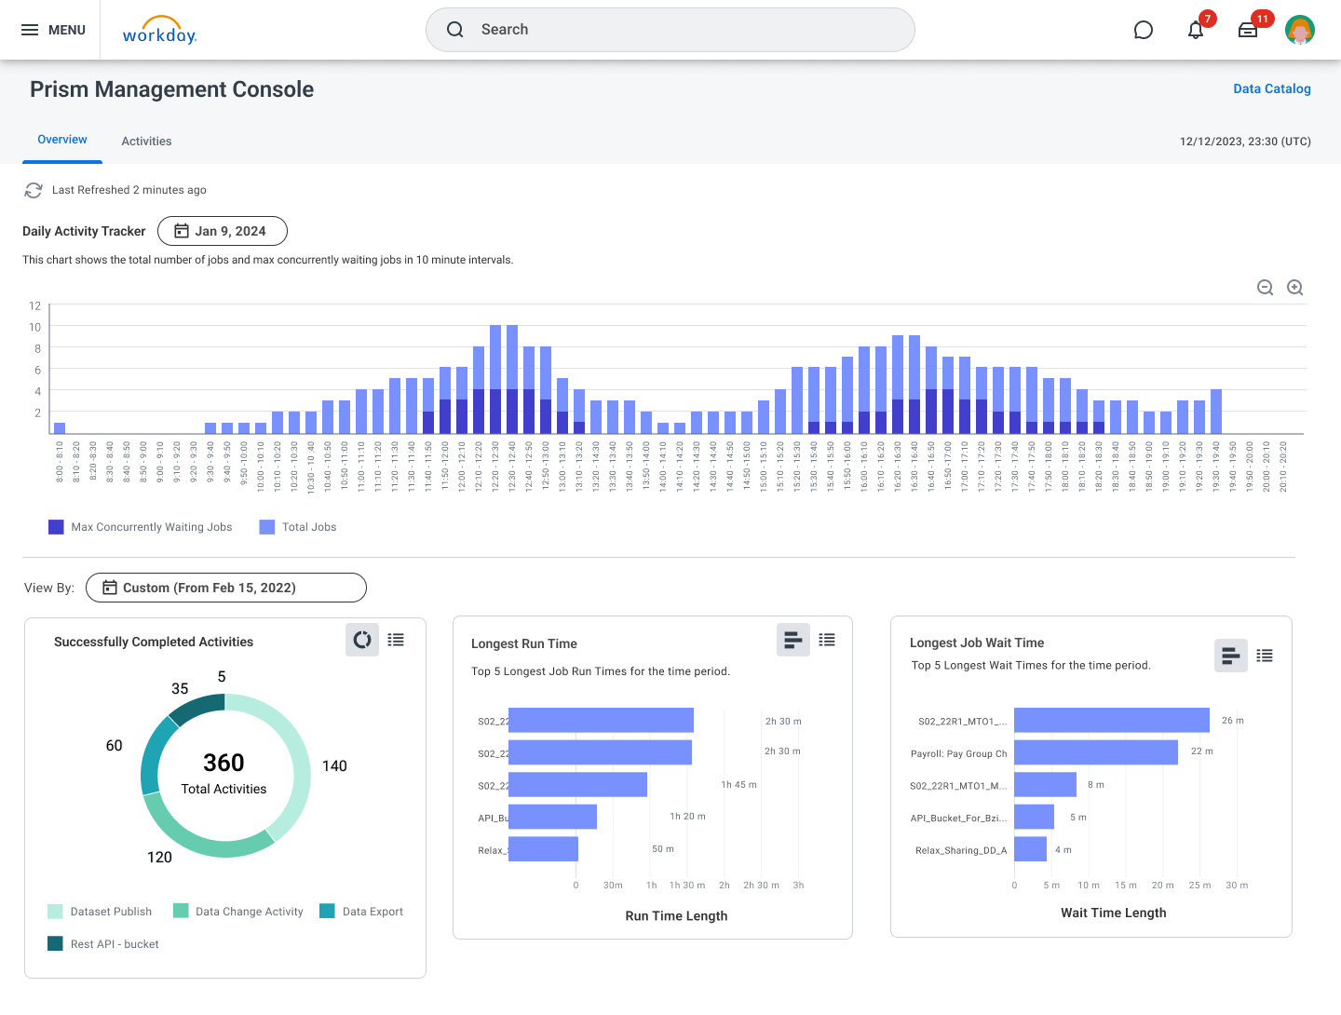Switch Completed Activities to donut chart view
1341x1015 pixels.
pos(362,640)
